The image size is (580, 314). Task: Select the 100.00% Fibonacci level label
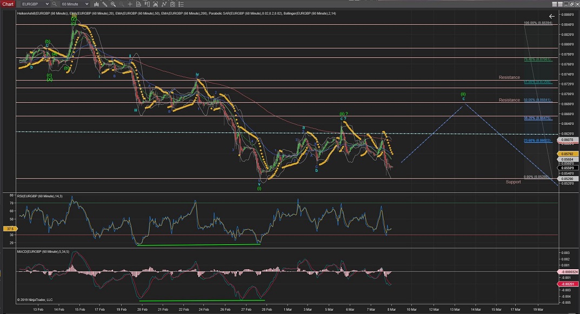pos(538,23)
